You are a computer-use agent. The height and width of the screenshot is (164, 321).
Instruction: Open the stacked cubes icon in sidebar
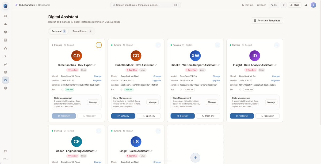pyautogui.click(x=5, y=24)
